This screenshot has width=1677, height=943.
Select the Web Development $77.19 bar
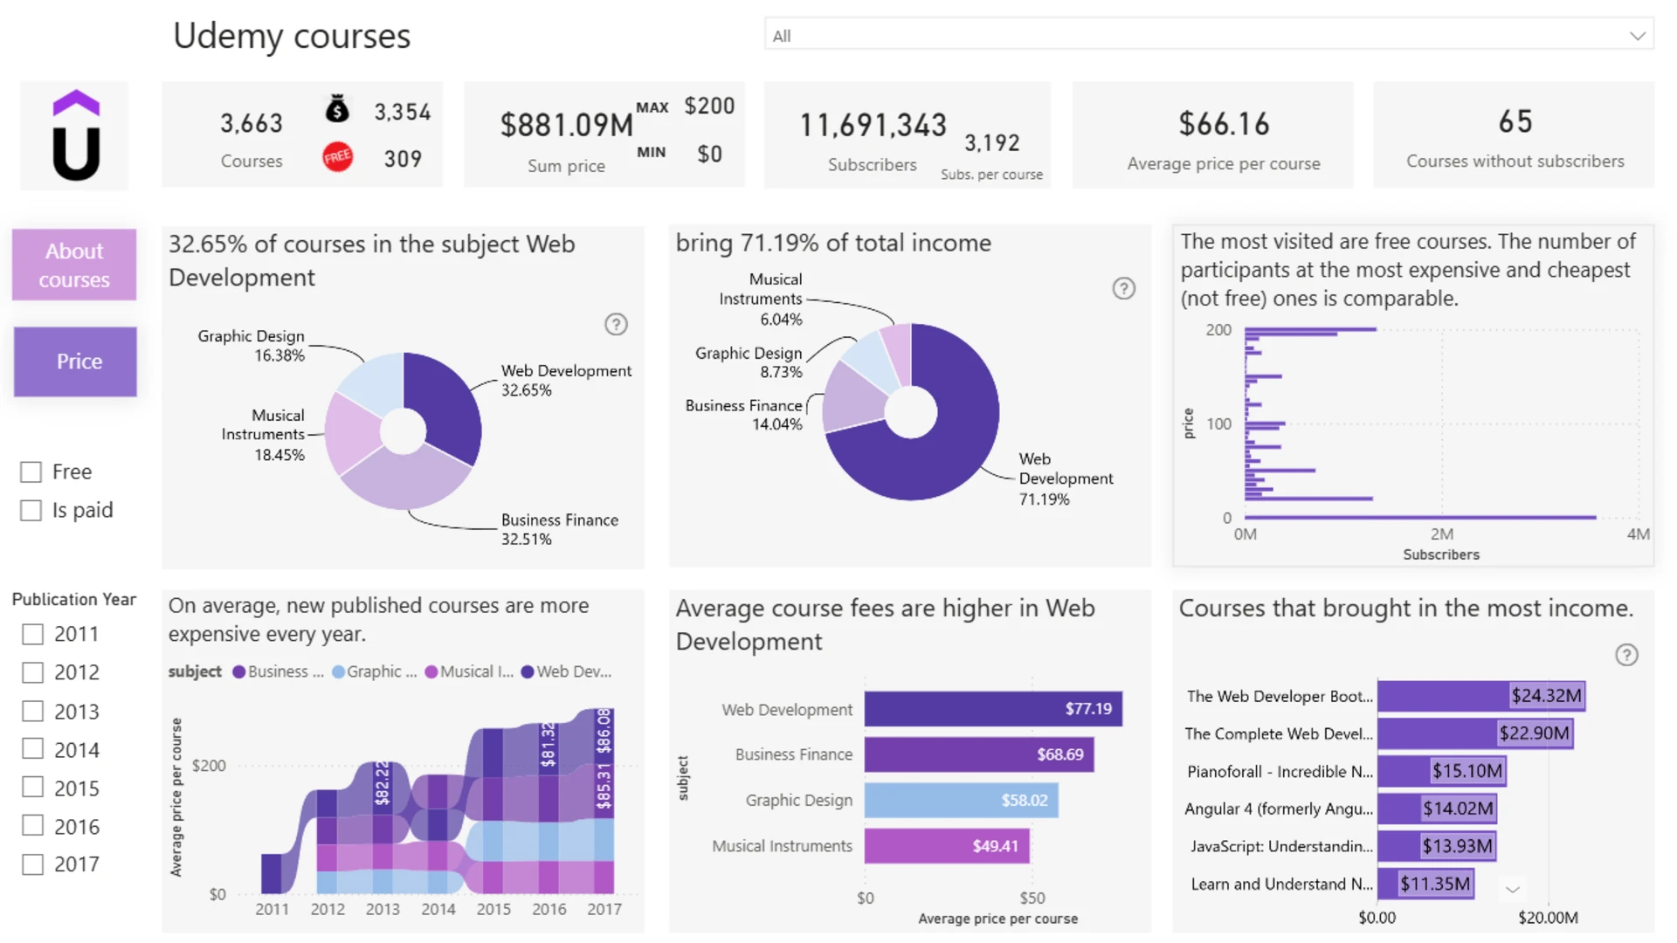coord(993,709)
